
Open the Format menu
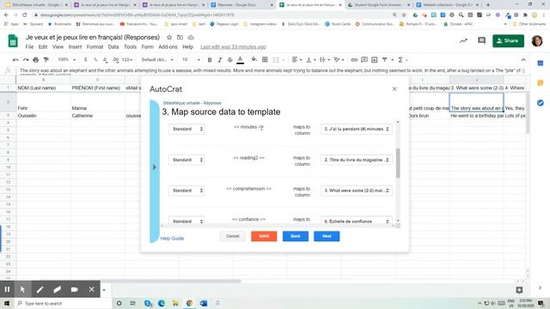[x=95, y=47]
